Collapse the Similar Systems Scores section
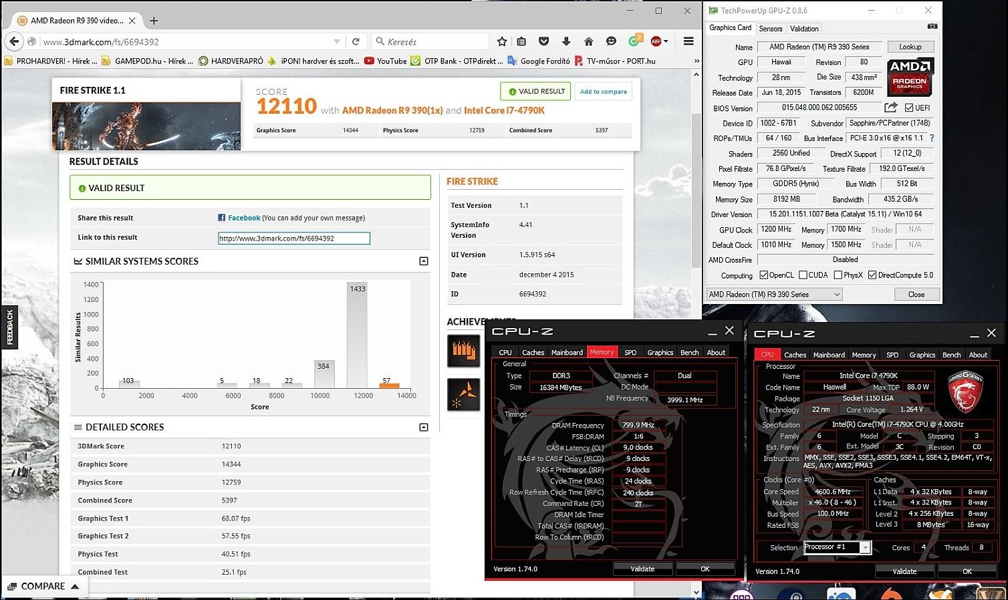Screen dimensions: 1008x600 424,261
